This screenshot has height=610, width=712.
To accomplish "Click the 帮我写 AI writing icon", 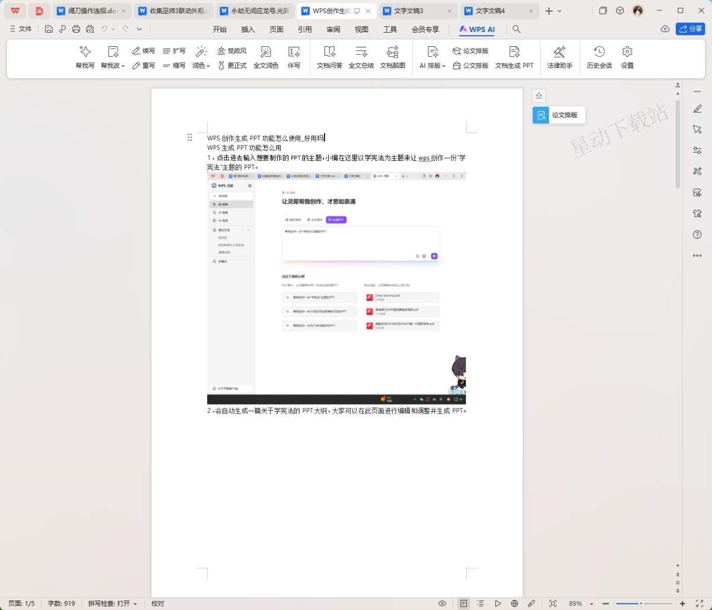I will pos(85,58).
